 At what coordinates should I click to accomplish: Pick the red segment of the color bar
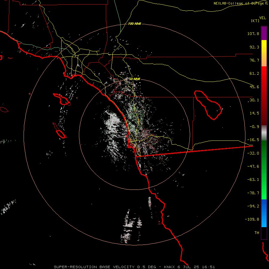[264, 96]
